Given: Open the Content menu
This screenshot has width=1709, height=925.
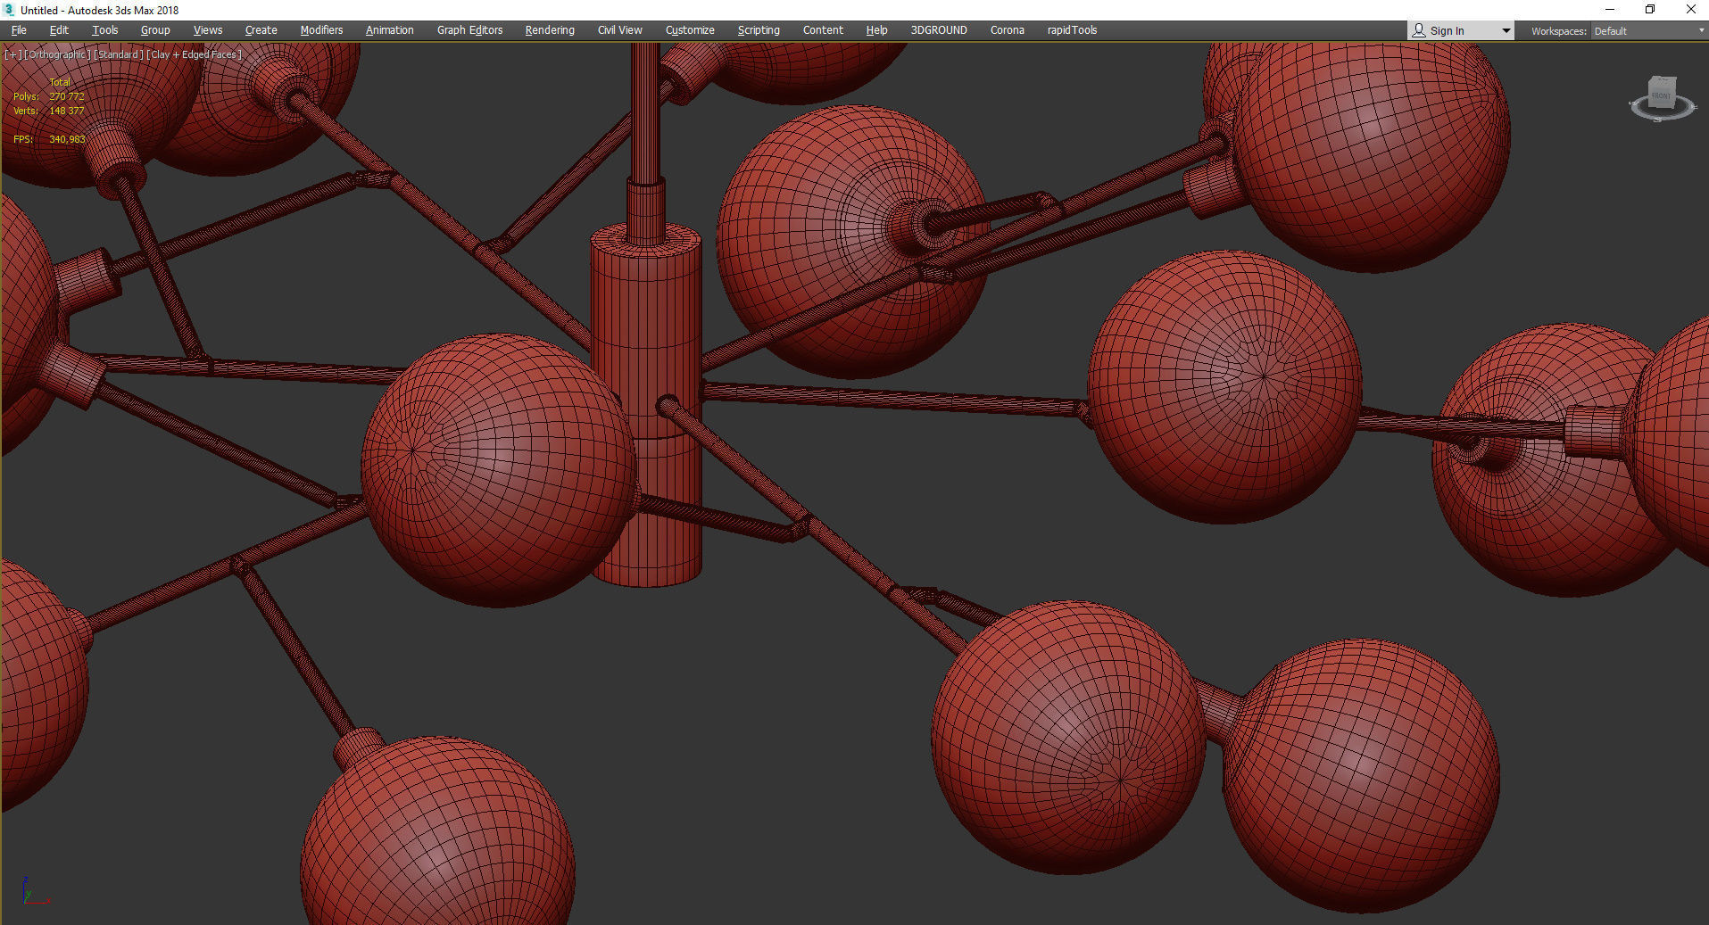Looking at the screenshot, I should click(823, 30).
